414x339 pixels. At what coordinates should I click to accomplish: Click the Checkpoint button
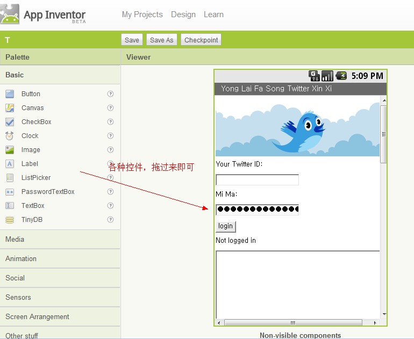tap(201, 40)
